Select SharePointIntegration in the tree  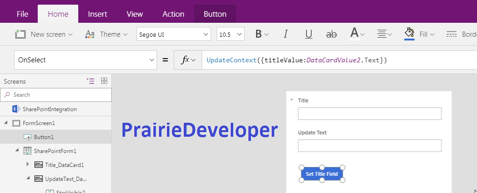click(49, 109)
